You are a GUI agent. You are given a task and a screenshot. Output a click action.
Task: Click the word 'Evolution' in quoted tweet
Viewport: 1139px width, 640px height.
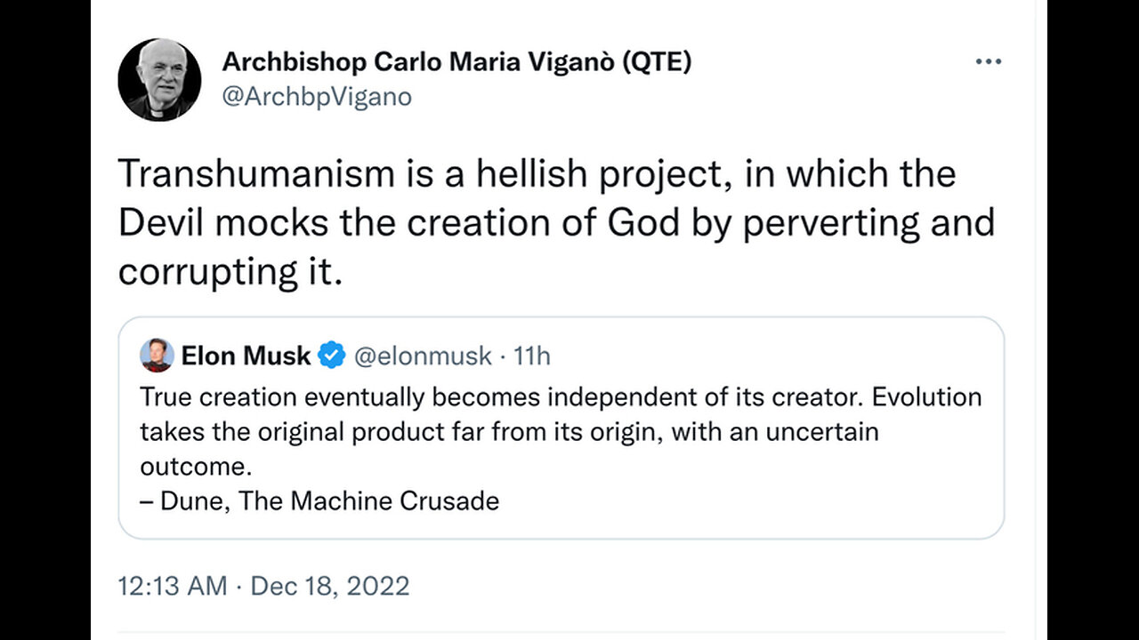click(926, 396)
